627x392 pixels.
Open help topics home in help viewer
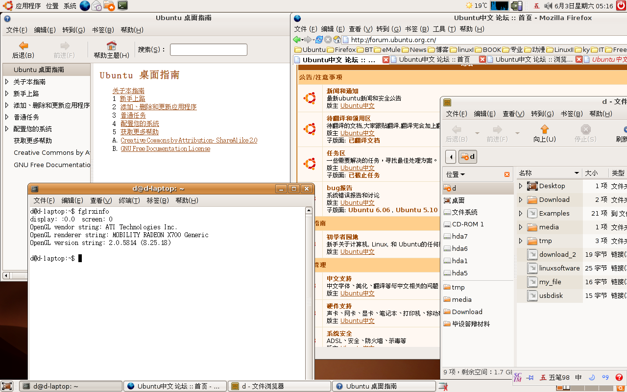click(x=112, y=50)
